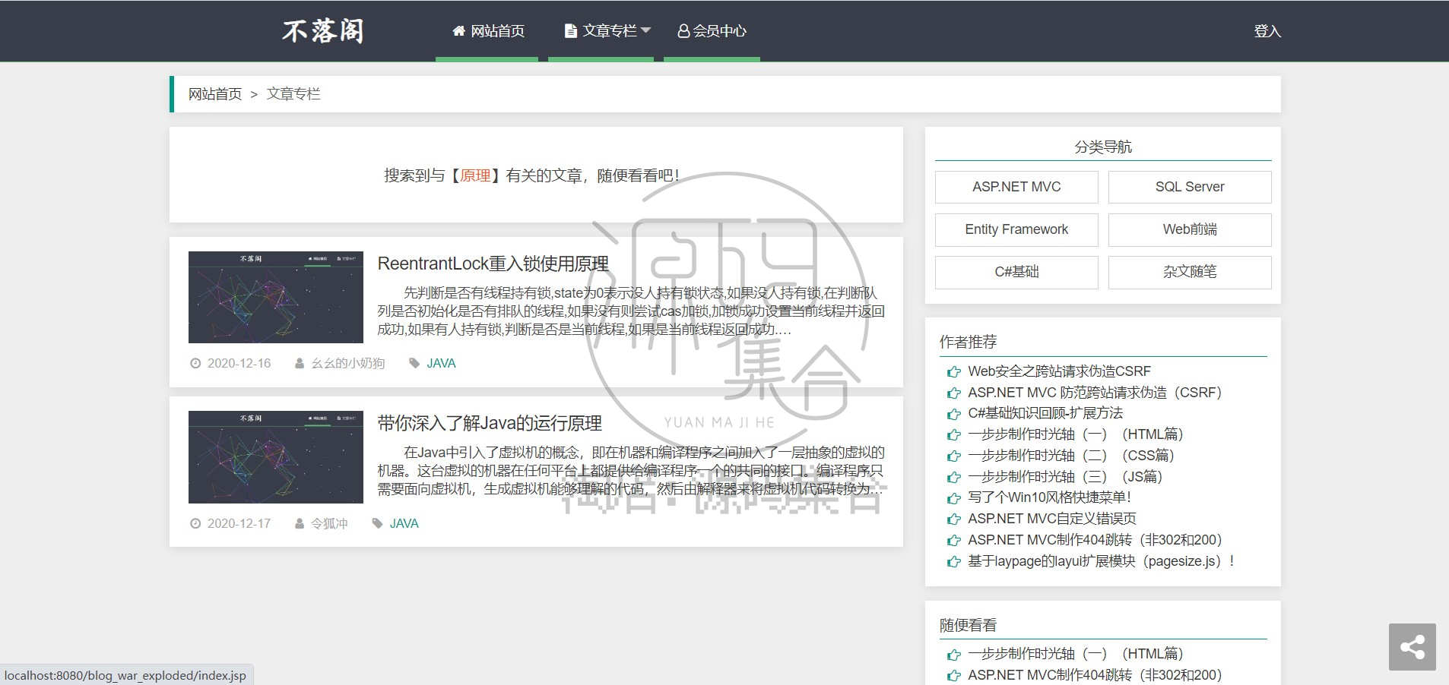The image size is (1449, 685).
Task: Click the 不落阁 site logo
Action: click(x=323, y=31)
